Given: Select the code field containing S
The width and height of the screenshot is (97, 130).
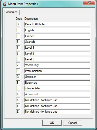Looking at the screenshot, I should [18, 42].
